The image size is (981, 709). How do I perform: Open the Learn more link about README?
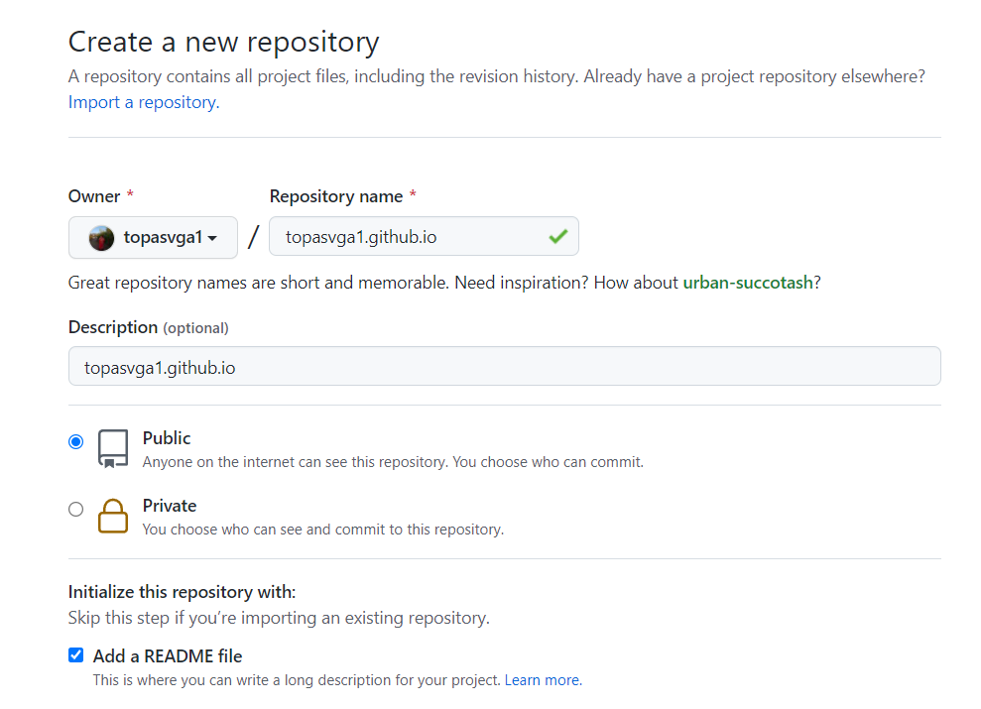coord(542,680)
